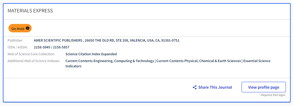Click Current Contents Engineering, Computing & Technology
The image size is (293, 106).
(x=110, y=61)
